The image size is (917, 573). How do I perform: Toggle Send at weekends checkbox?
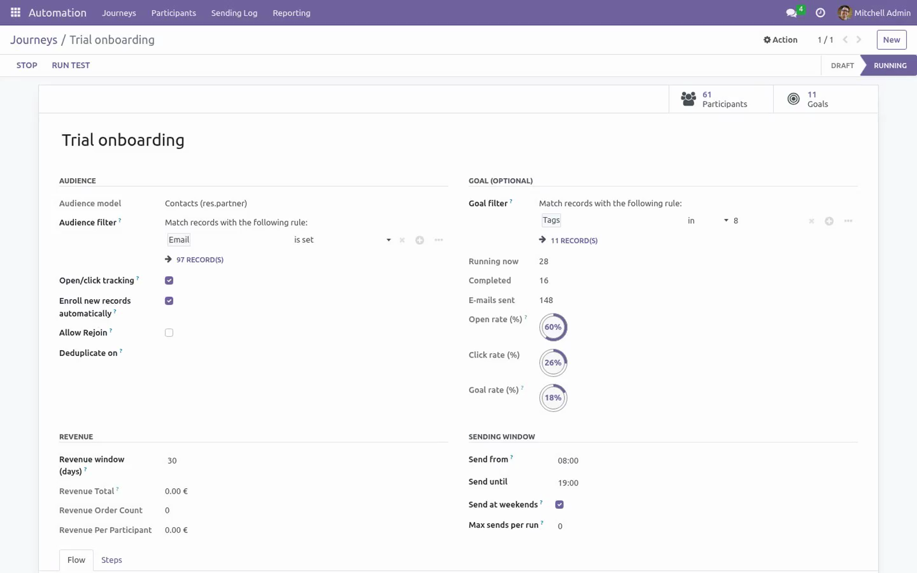tap(559, 505)
